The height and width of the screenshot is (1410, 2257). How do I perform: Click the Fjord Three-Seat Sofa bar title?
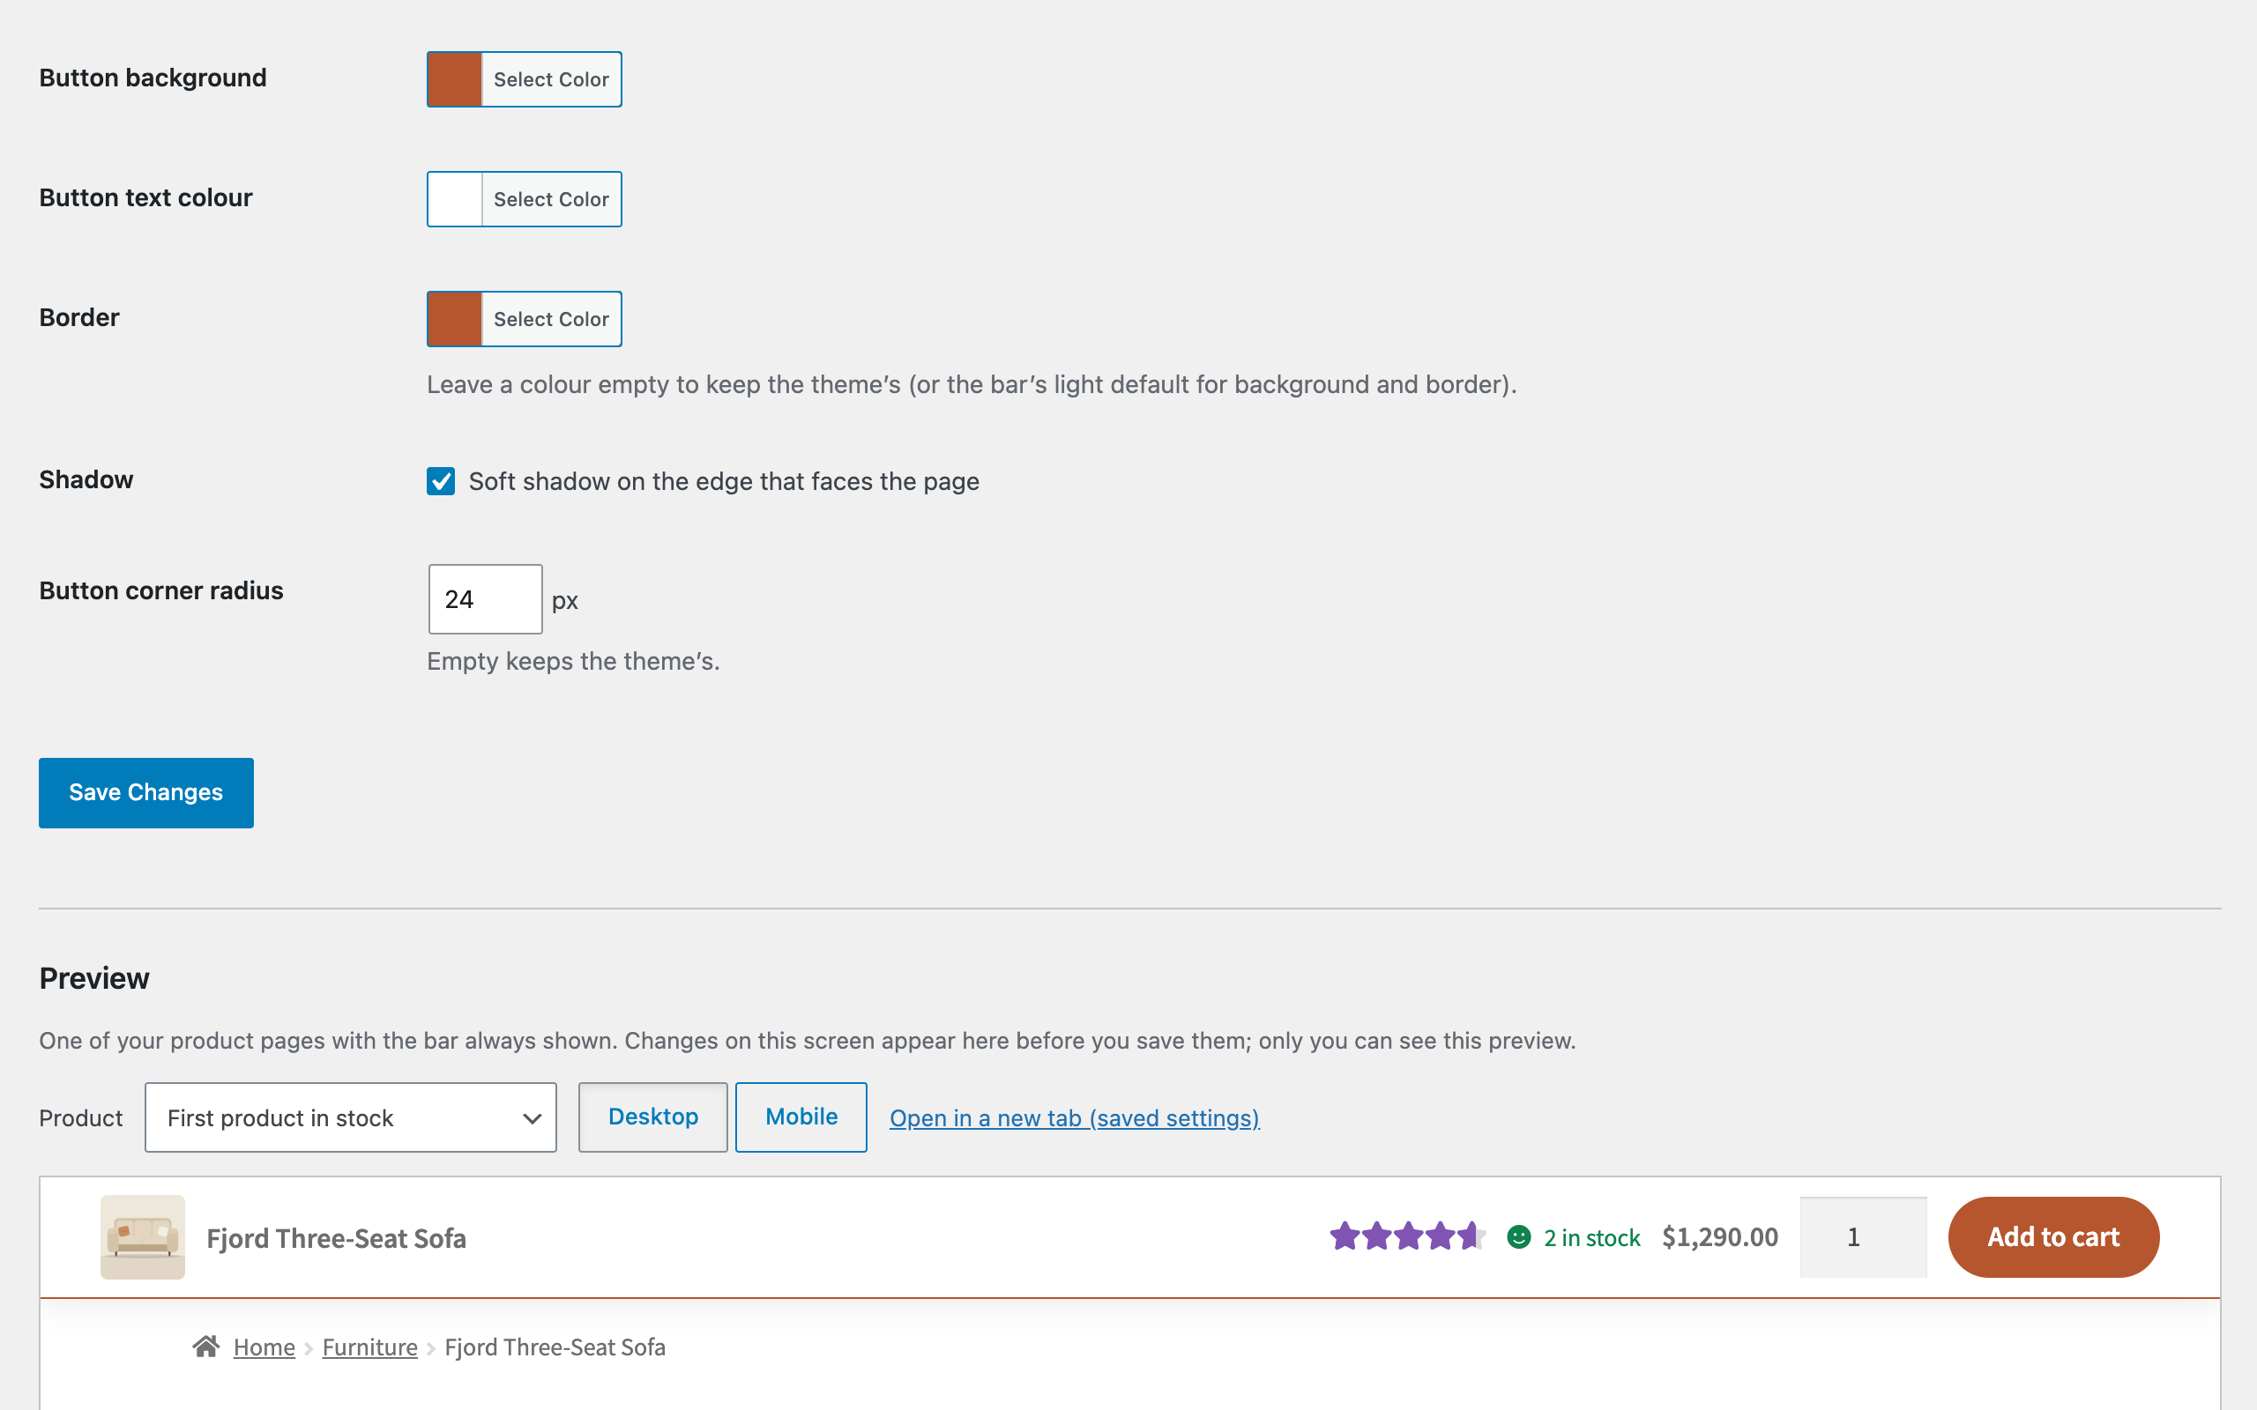336,1238
